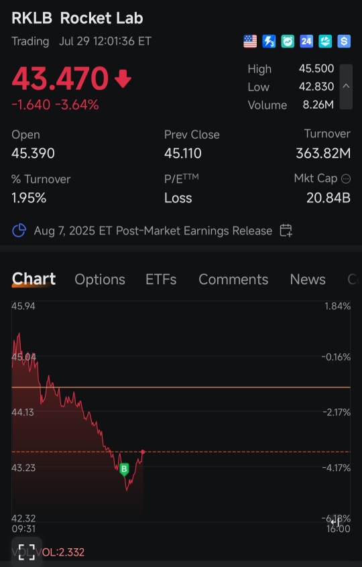Add earnings release to calendar icon
The height and width of the screenshot is (567, 362).
[x=286, y=231]
